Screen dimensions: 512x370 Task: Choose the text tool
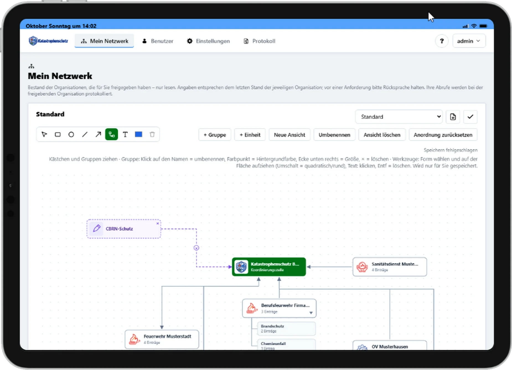(125, 135)
